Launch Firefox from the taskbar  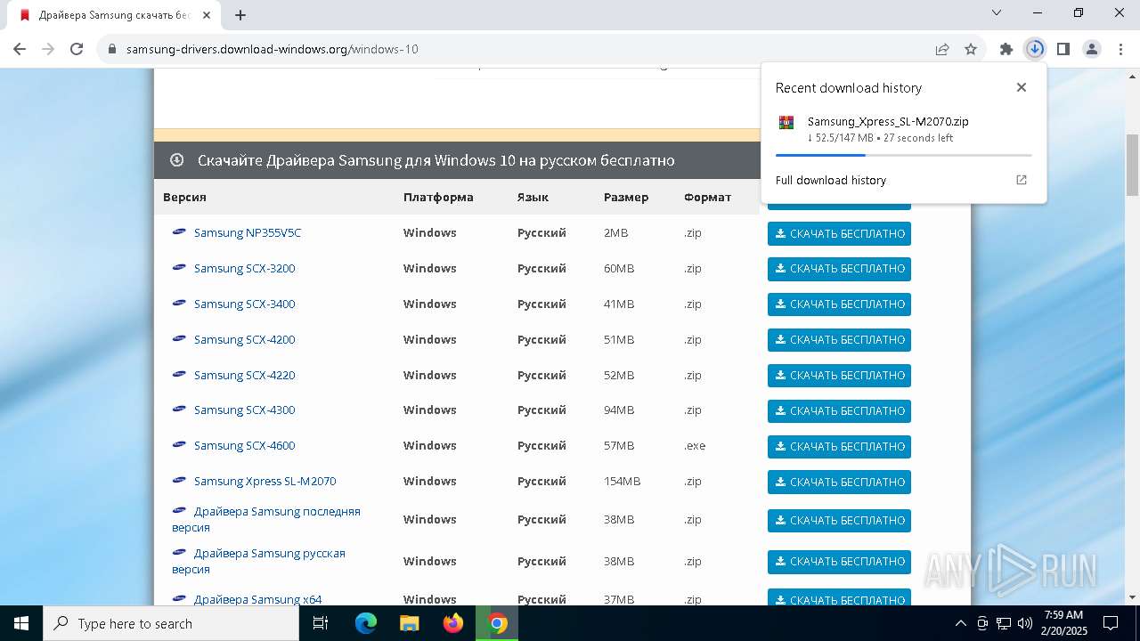point(453,623)
